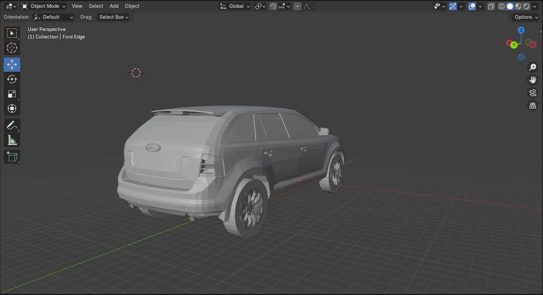Image resolution: width=543 pixels, height=295 pixels.
Task: Enable wireframe viewport shading
Action: (x=501, y=6)
